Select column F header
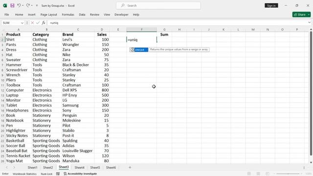The image size is (313, 176). tap(142, 29)
